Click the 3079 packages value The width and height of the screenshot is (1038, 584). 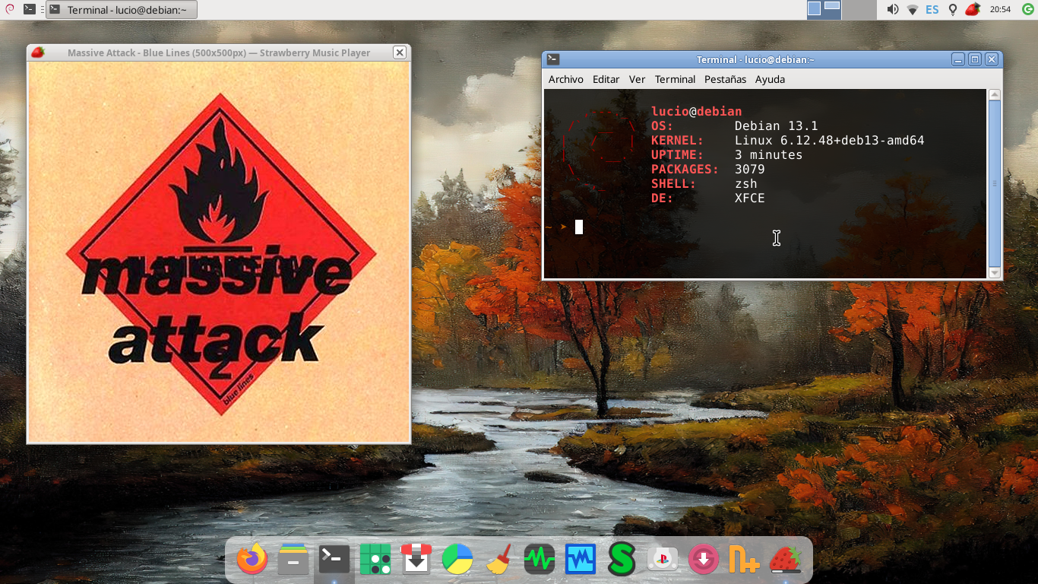750,169
